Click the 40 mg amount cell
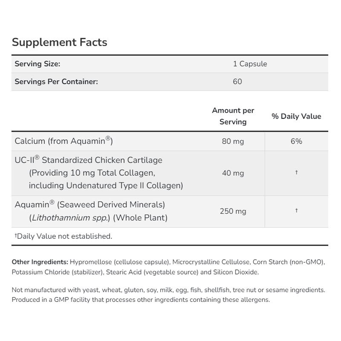341x341 pixels. (x=233, y=173)
